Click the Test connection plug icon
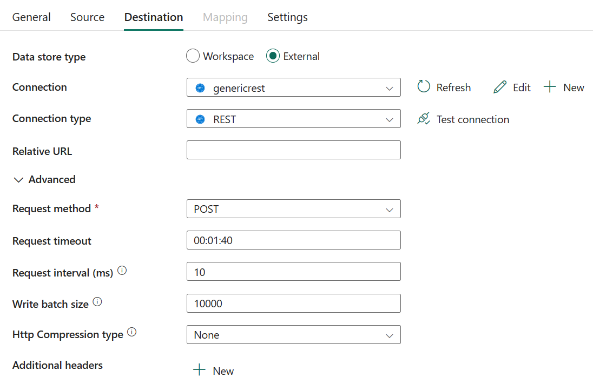The height and width of the screenshot is (391, 593). [x=424, y=119]
